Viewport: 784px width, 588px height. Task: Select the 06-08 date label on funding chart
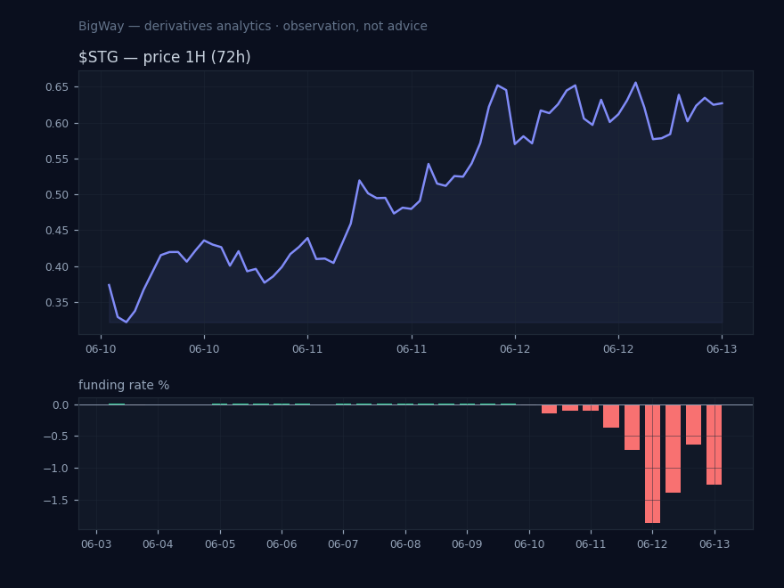405,544
